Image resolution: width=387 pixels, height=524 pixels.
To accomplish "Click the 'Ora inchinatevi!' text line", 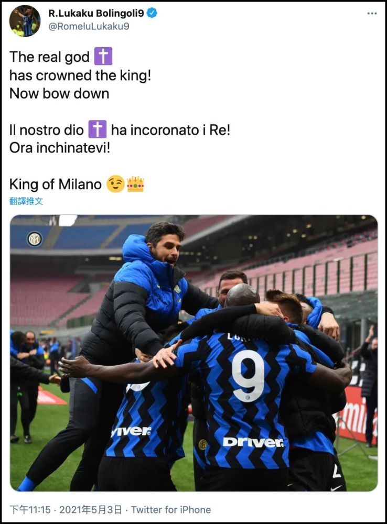I will point(60,148).
